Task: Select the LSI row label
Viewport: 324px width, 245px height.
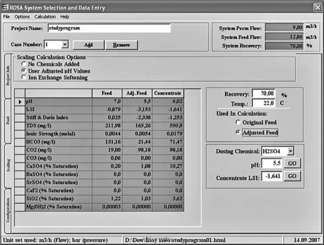Action: pyautogui.click(x=59, y=109)
